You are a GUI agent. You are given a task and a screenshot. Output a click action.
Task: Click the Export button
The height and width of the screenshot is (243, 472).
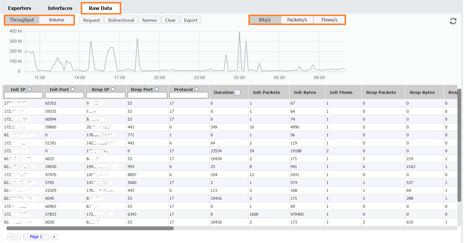[190, 20]
